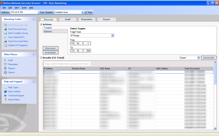Collapse the Other Places panel
219x136 pixels.
(x=34, y=54)
